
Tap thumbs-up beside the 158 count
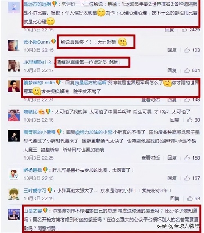click(x=187, y=158)
